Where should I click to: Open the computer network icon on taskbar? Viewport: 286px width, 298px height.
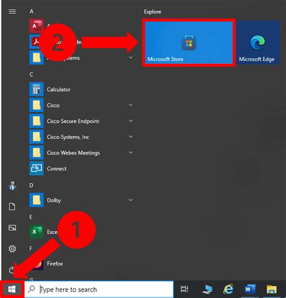(x=207, y=289)
